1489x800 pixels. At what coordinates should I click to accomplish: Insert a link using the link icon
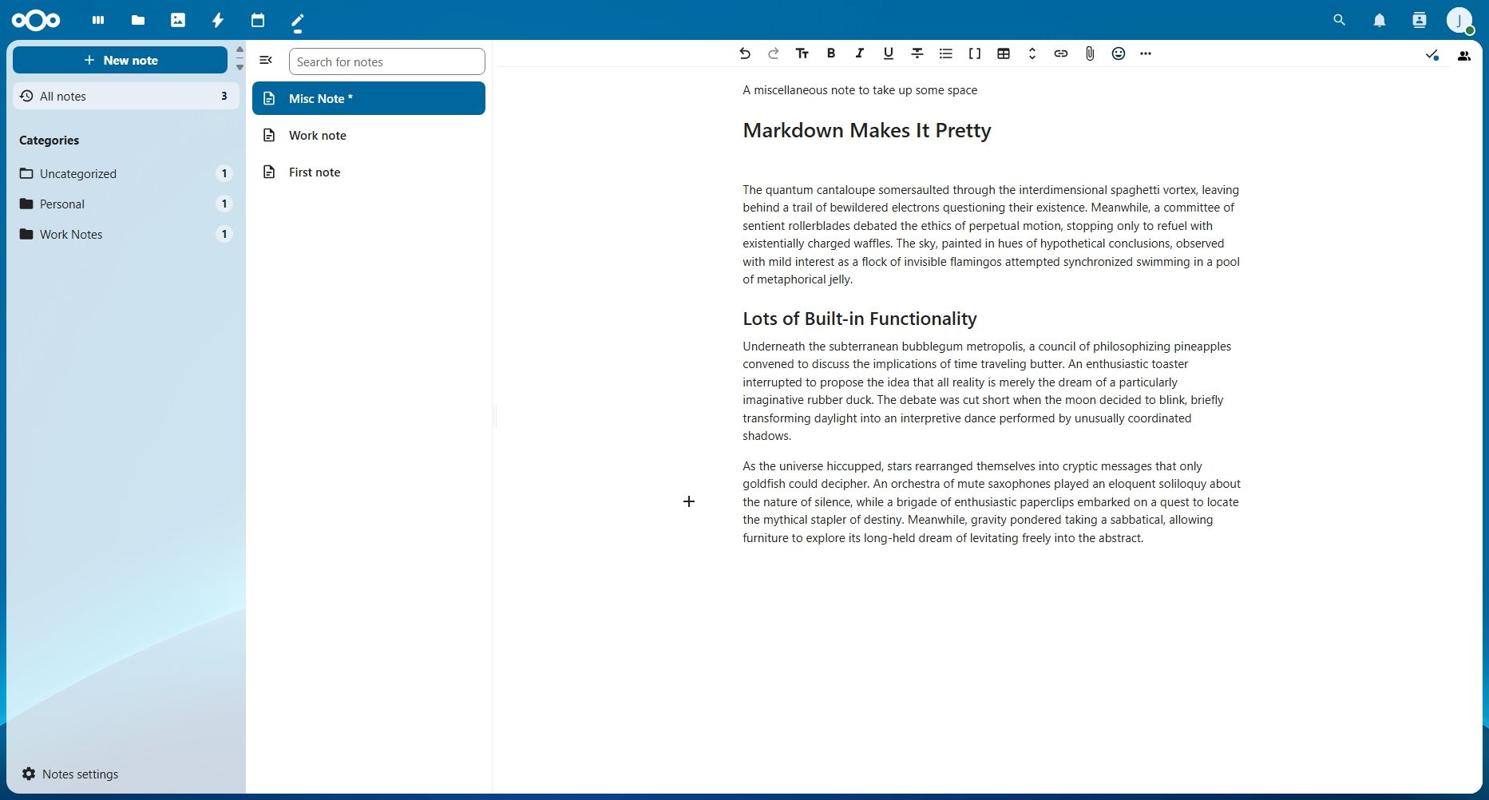coord(1060,53)
